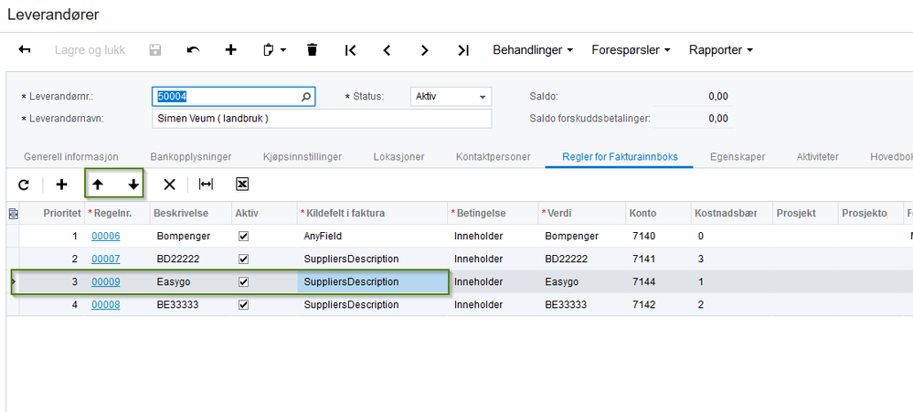
Task: Switch to Kjøpsinnstillinger tab
Action: (x=303, y=156)
